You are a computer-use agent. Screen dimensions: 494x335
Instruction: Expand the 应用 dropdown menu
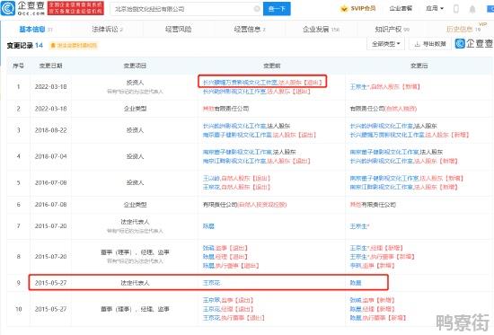(435, 8)
